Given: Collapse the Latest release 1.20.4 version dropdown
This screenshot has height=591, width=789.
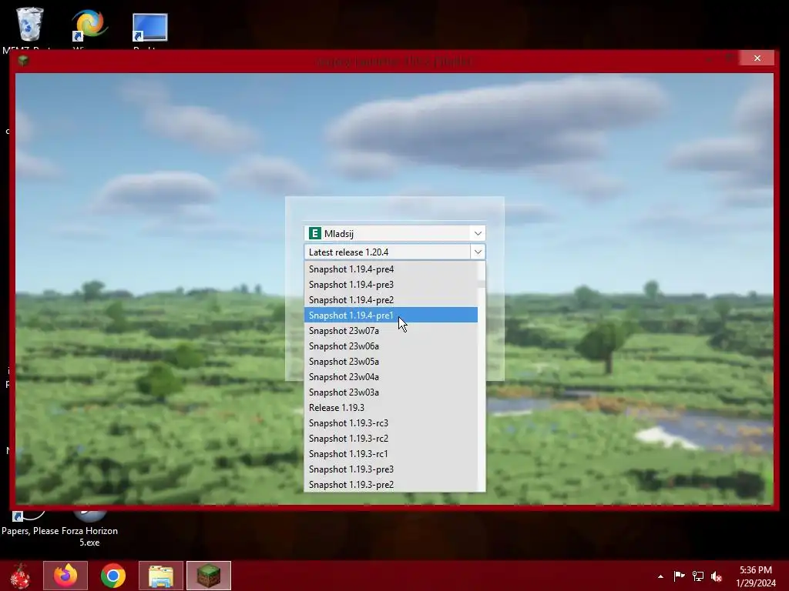Looking at the screenshot, I should 478,252.
